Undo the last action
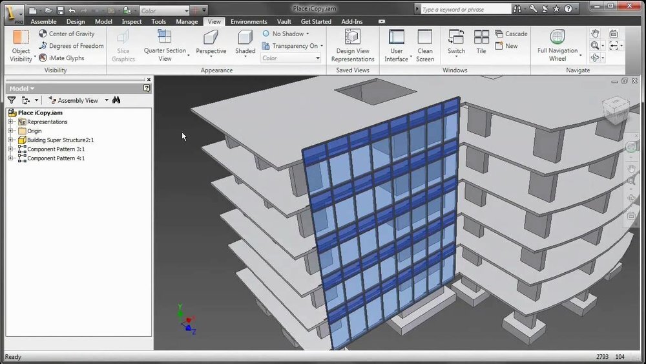 [x=72, y=10]
